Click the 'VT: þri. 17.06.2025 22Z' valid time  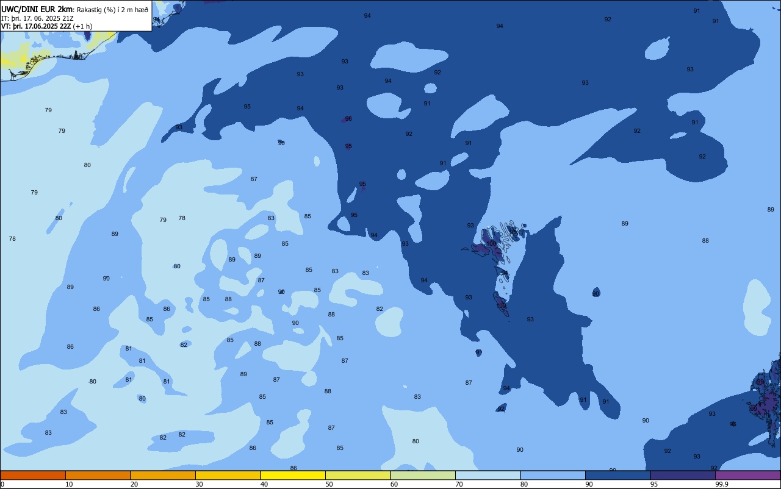pos(36,26)
